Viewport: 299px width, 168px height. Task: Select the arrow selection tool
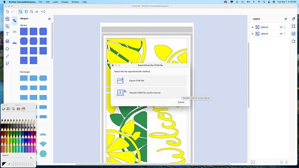pyautogui.click(x=21, y=12)
